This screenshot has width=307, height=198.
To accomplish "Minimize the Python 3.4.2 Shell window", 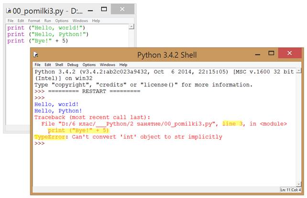I will point(258,54).
